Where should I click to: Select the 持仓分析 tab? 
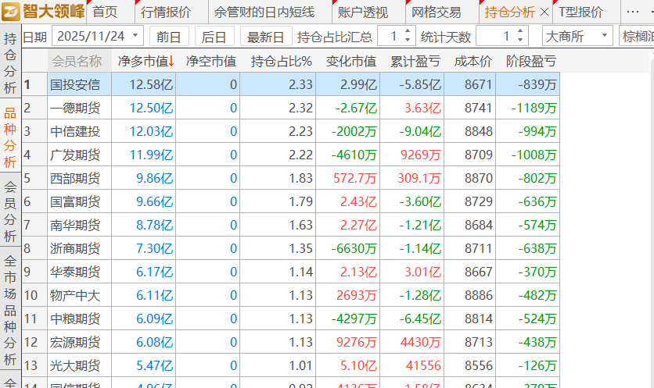tap(509, 12)
